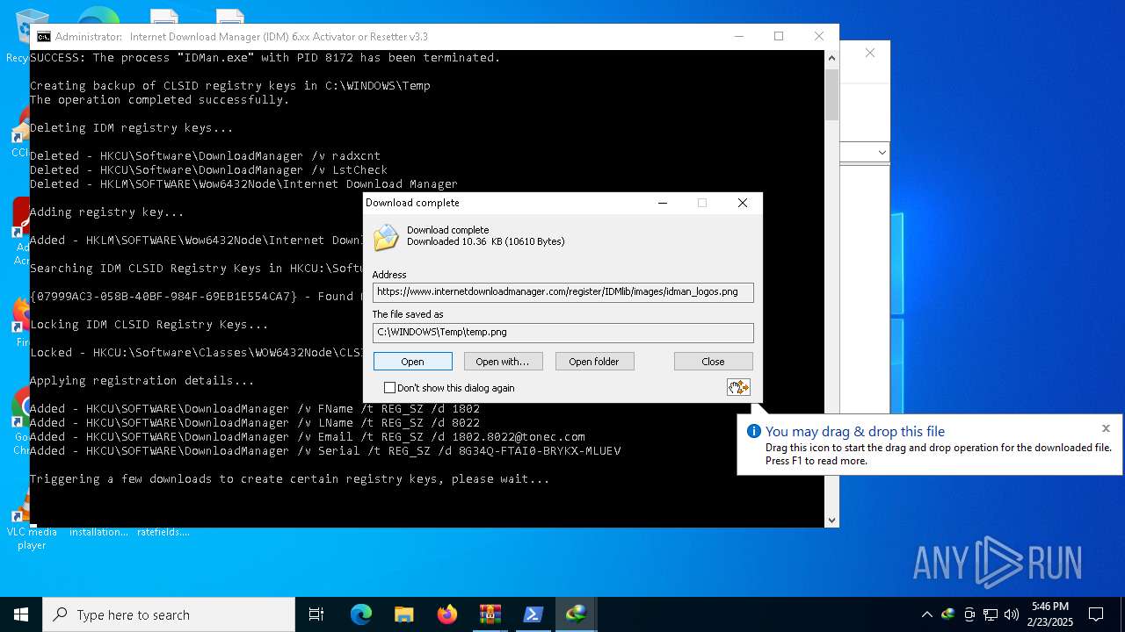The height and width of the screenshot is (632, 1125).
Task: Click the 'Open with...' button
Action: pyautogui.click(x=503, y=362)
